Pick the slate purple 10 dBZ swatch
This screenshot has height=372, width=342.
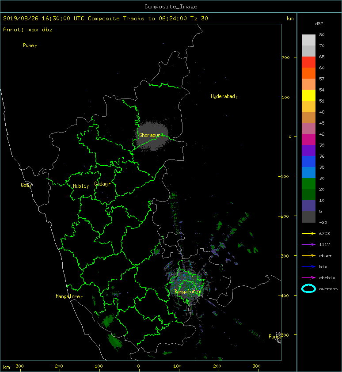click(x=308, y=205)
